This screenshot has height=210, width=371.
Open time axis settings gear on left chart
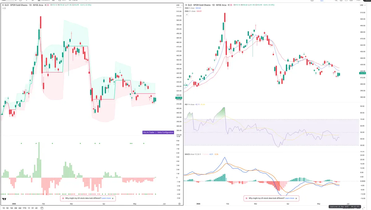(x=179, y=204)
